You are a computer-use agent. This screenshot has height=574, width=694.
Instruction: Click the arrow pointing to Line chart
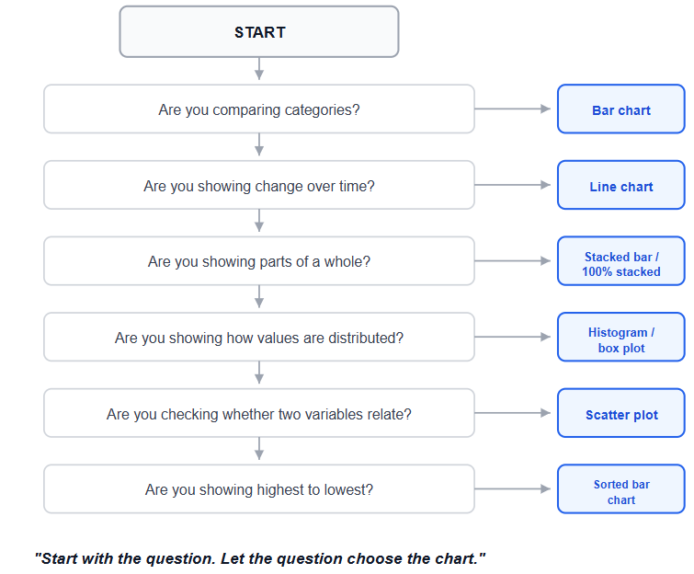coord(513,185)
